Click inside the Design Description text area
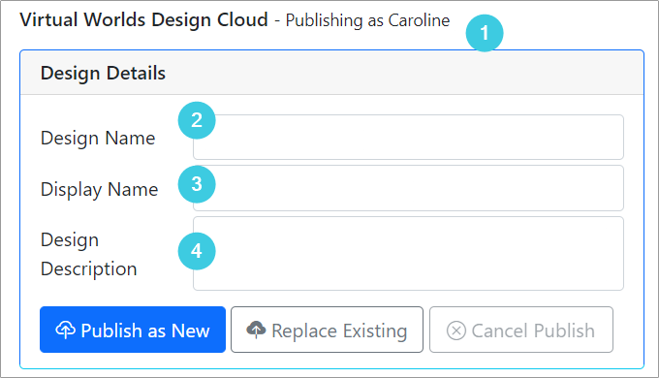This screenshot has height=378, width=659. click(x=409, y=254)
